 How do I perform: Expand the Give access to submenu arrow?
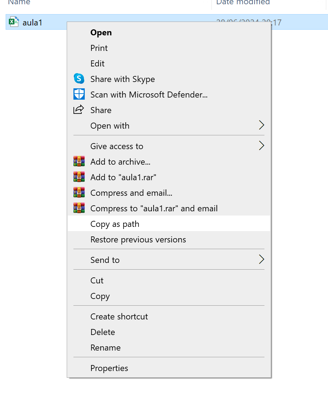(261, 146)
